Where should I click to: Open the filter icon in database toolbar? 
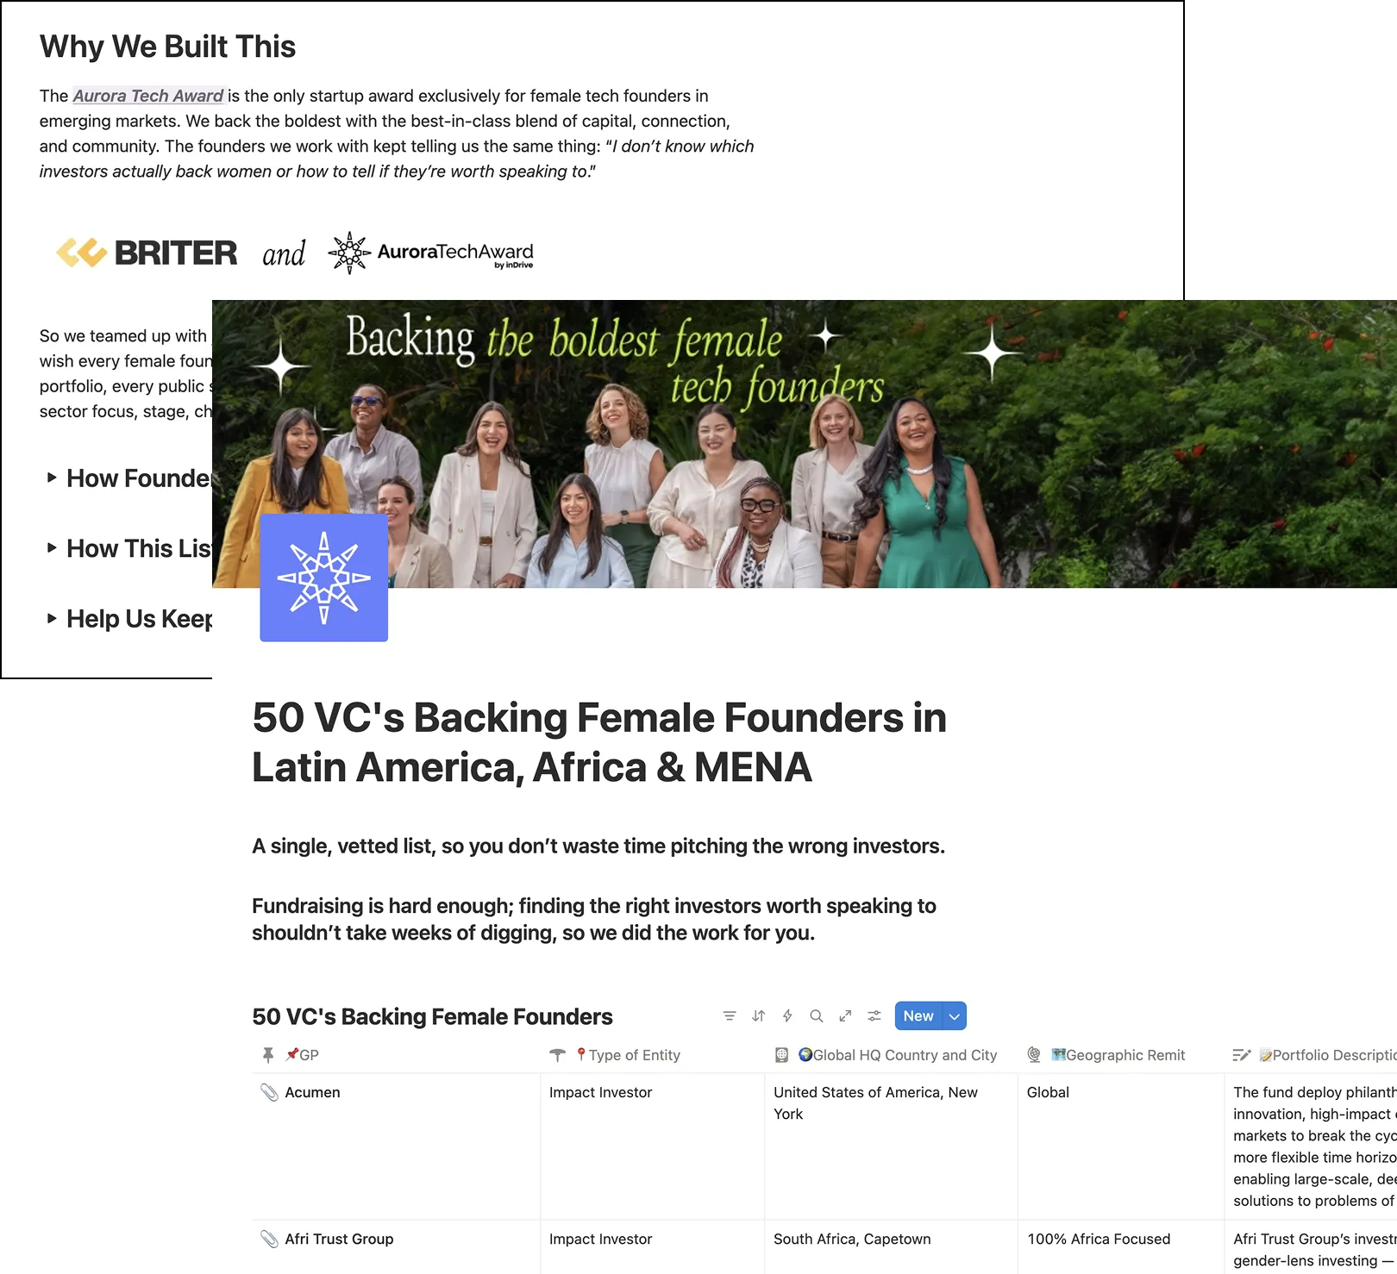pos(730,1016)
